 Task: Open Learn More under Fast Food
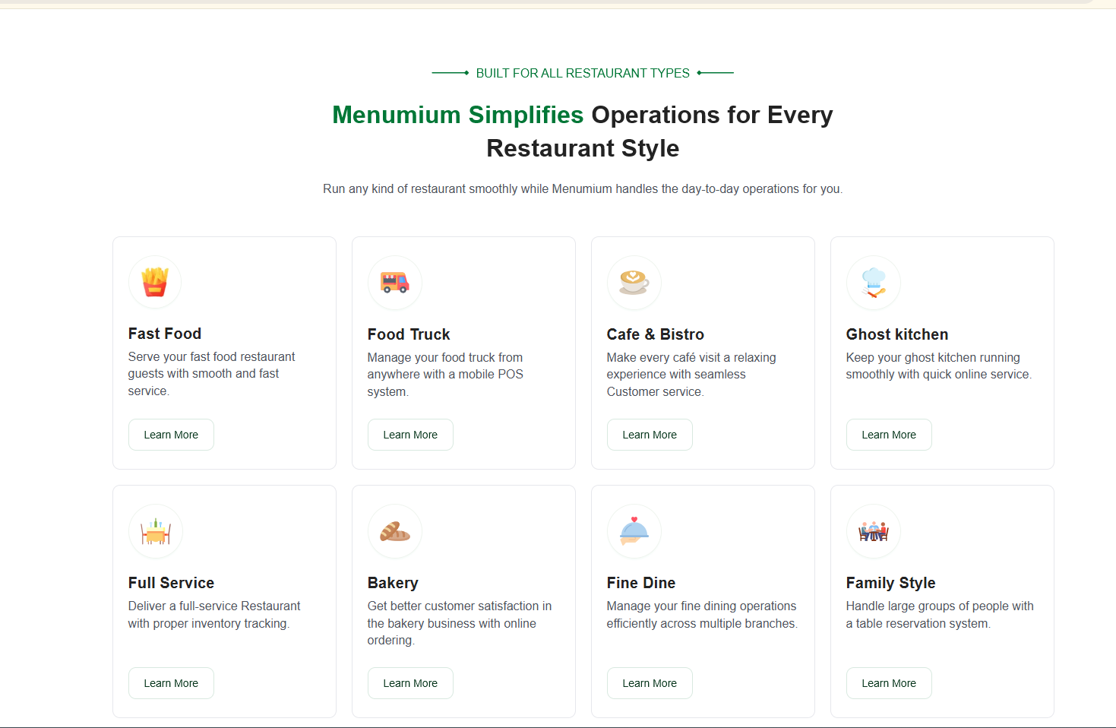pyautogui.click(x=171, y=434)
